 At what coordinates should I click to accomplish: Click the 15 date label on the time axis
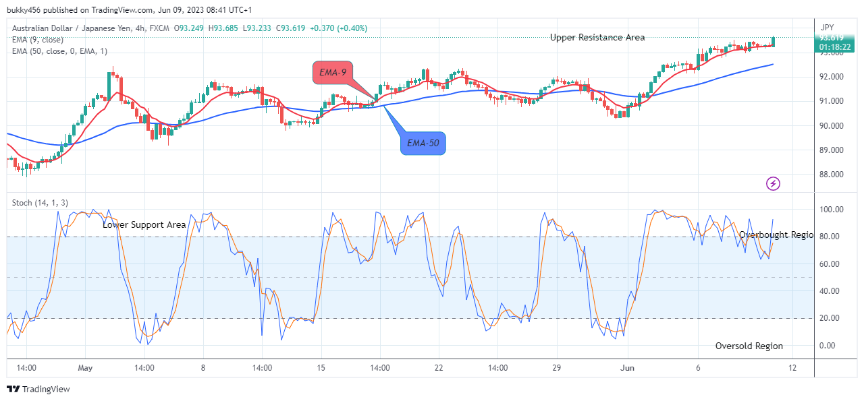(x=321, y=368)
